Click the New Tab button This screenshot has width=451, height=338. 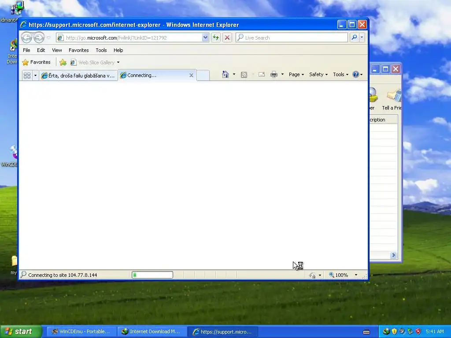(x=203, y=75)
